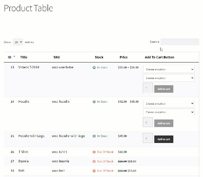Image resolution: width=203 pixels, height=177 pixels.
Task: Click the T Shirt $18.00 price
Action: tap(122, 152)
